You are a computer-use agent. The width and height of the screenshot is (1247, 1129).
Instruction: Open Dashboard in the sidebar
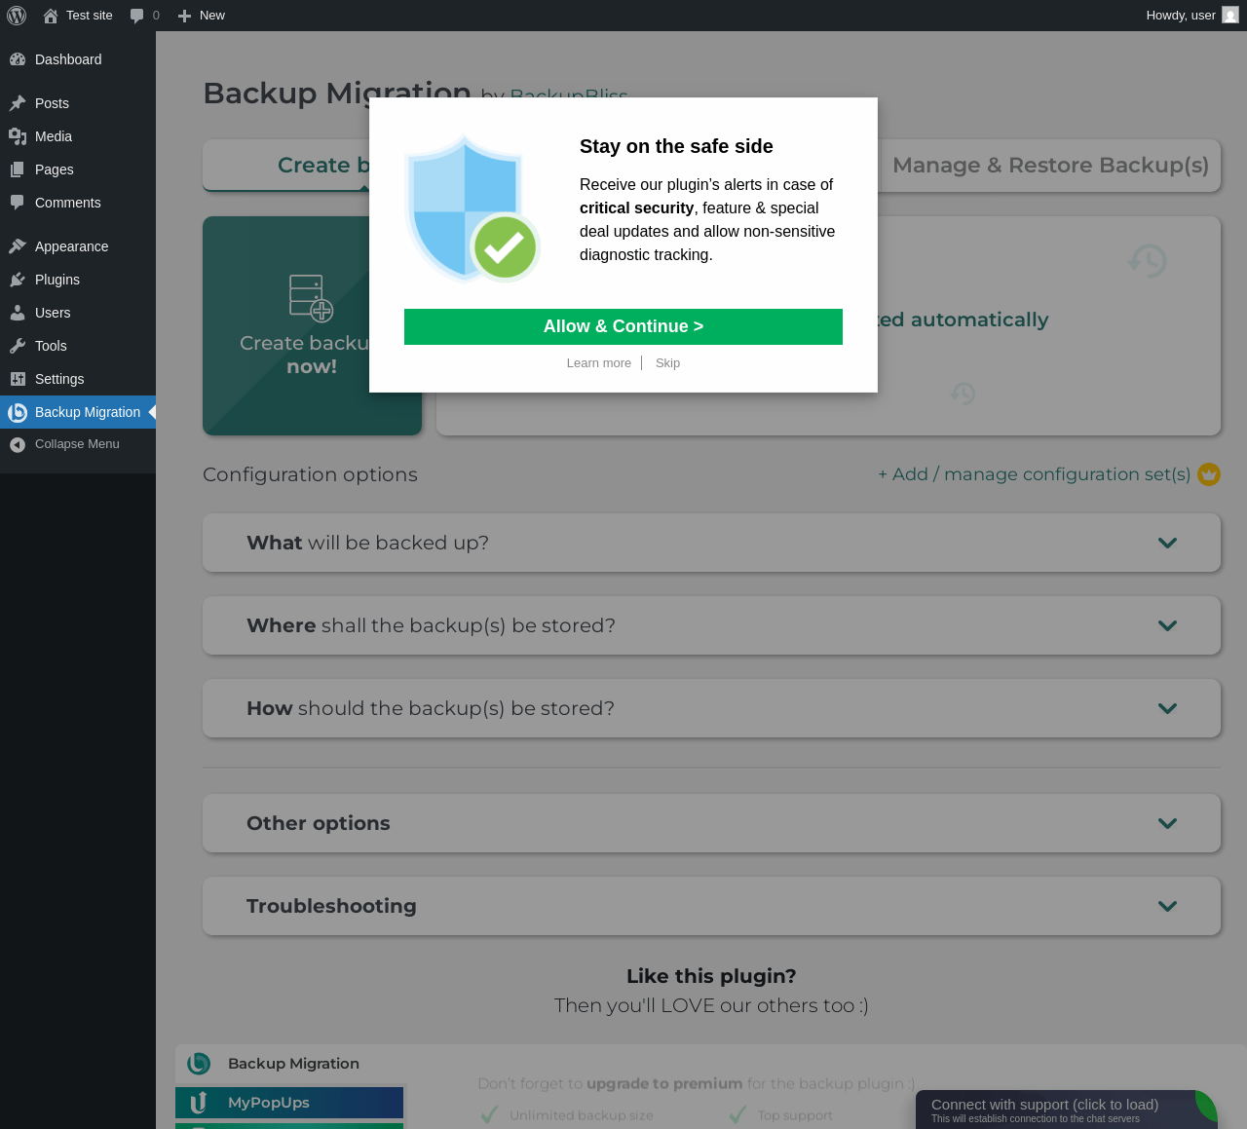(78, 59)
